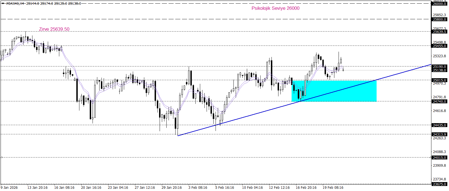Select the 'Zirve 25639.50' peak label
This screenshot has height=191, width=449.
(54, 29)
